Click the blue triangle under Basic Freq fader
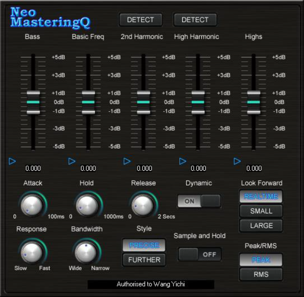The width and height of the screenshot is (304, 297). (72, 161)
